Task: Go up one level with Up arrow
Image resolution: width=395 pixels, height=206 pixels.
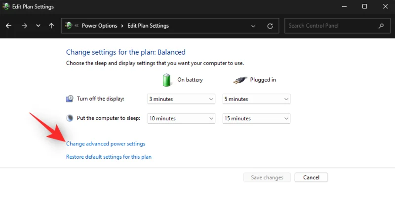Action: click(x=51, y=26)
